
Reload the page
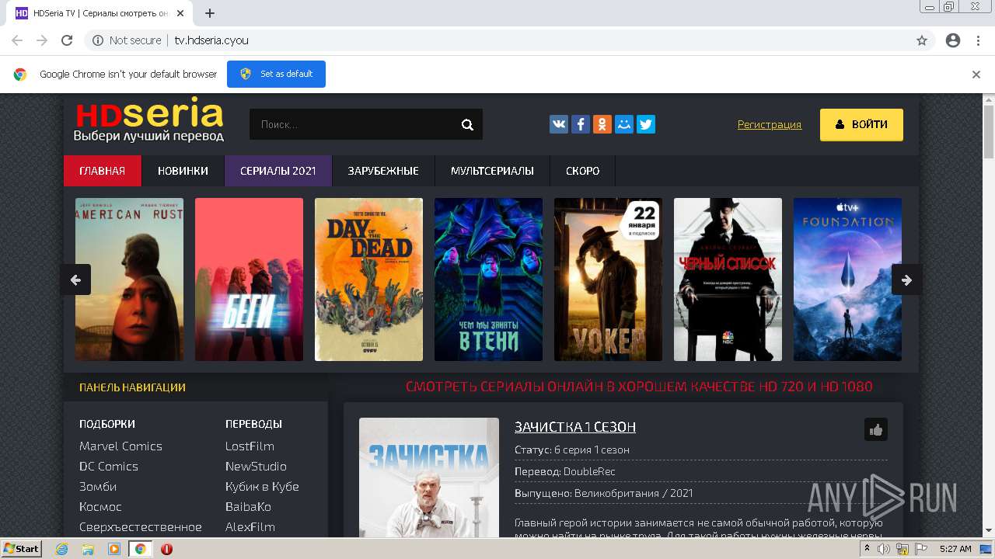[x=67, y=40]
